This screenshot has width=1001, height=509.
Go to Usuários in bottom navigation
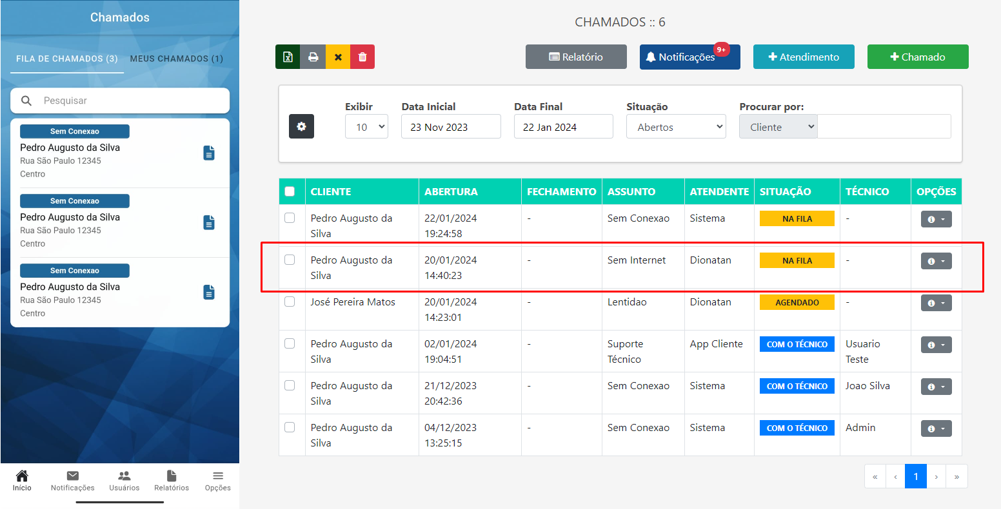124,481
